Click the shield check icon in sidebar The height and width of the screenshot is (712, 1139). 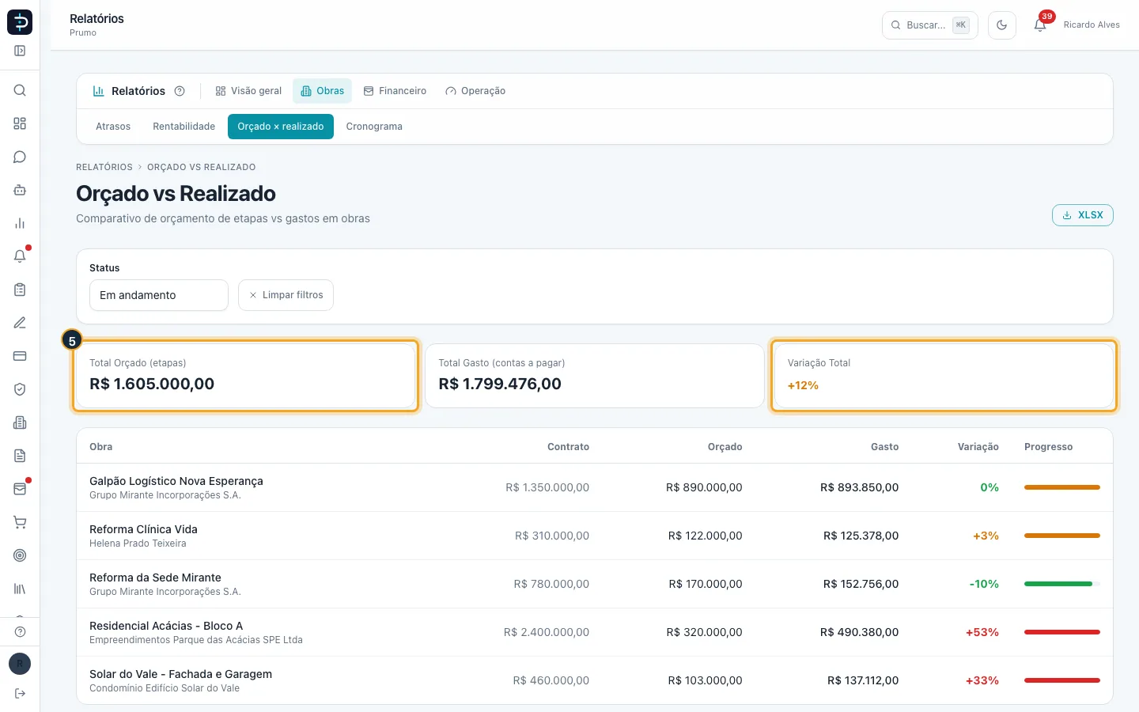20,389
